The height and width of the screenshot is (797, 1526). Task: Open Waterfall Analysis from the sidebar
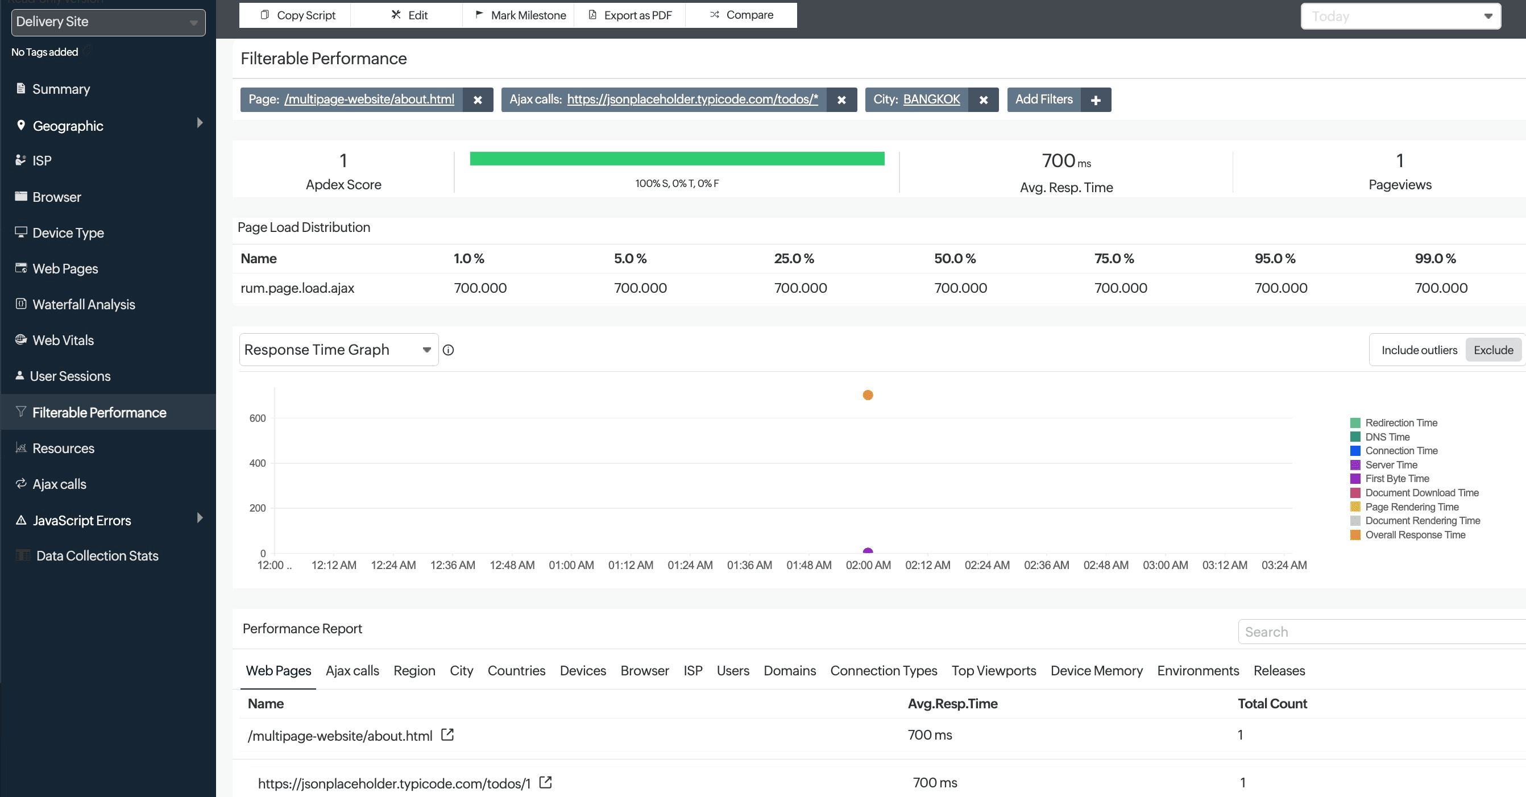point(84,304)
